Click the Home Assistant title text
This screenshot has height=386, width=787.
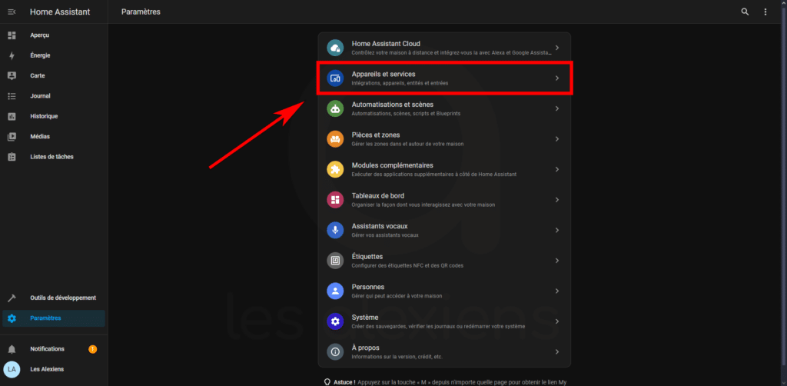click(60, 12)
